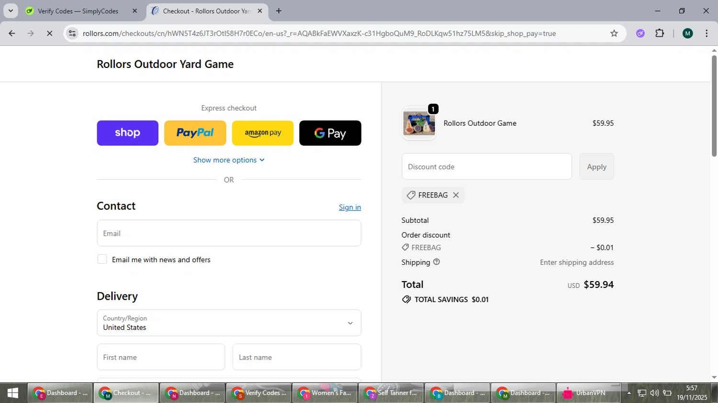Open the Windows Start menu
The height and width of the screenshot is (403, 718).
click(13, 393)
